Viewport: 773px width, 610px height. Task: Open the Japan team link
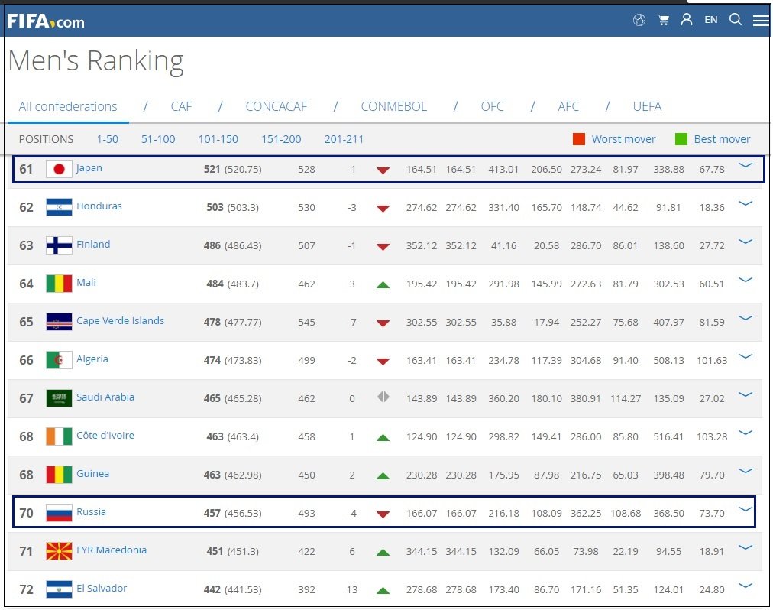(89, 168)
